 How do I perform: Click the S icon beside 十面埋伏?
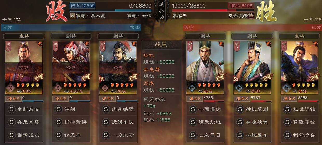click(x=193, y=109)
